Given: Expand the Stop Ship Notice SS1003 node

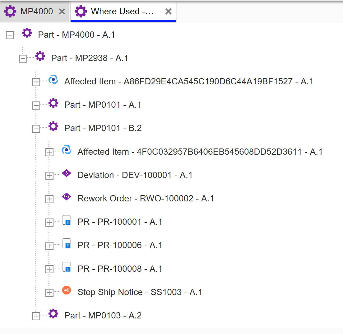Looking at the screenshot, I should click(x=49, y=293).
